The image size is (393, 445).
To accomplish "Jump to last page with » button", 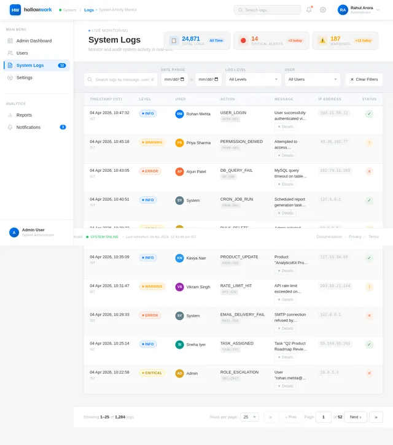I will point(376,417).
